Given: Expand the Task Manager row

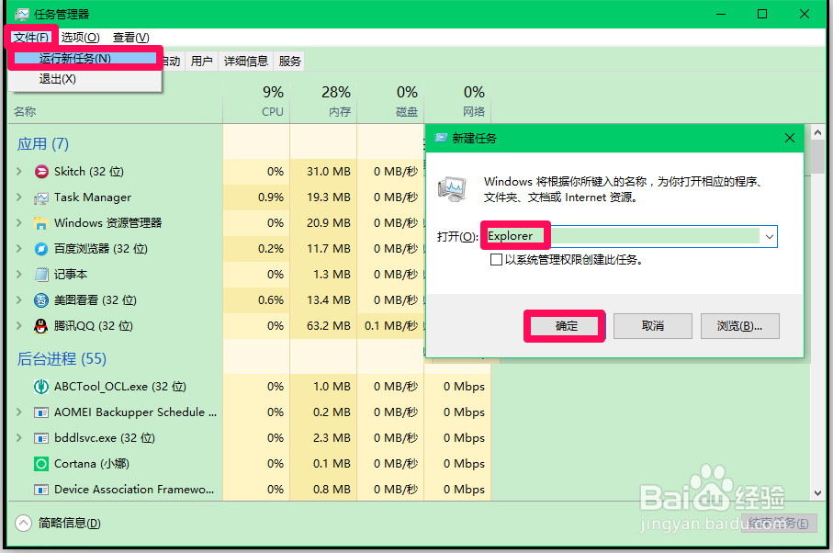Looking at the screenshot, I should coord(19,197).
